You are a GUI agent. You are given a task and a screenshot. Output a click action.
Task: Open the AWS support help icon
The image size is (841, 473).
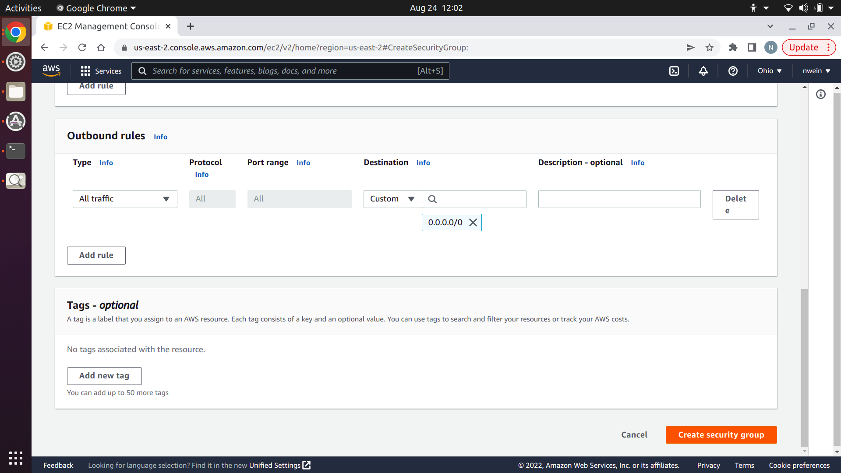coord(733,71)
